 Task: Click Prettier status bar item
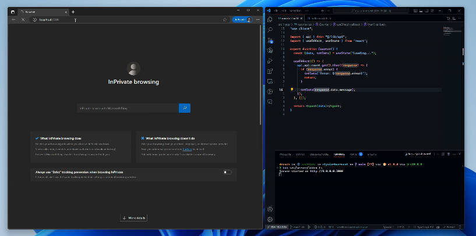tap(449, 227)
